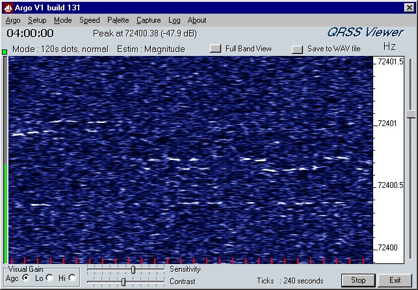Click the Contrast label
418x290 pixels.
(x=182, y=282)
